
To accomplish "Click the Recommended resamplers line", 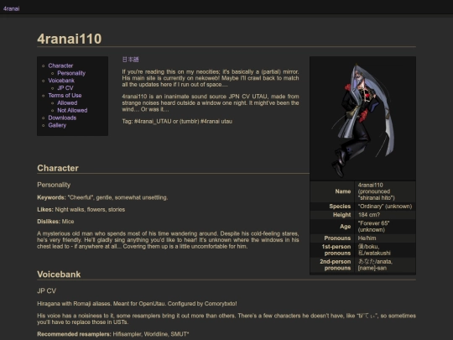I will [x=113, y=334].
